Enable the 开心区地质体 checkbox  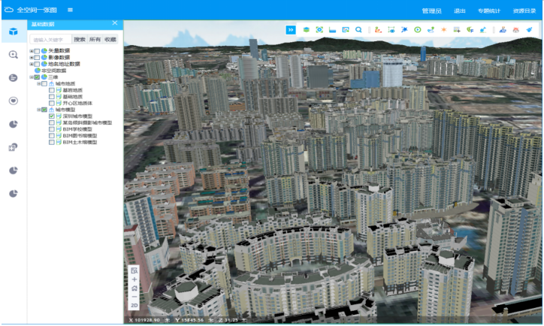tap(51, 104)
